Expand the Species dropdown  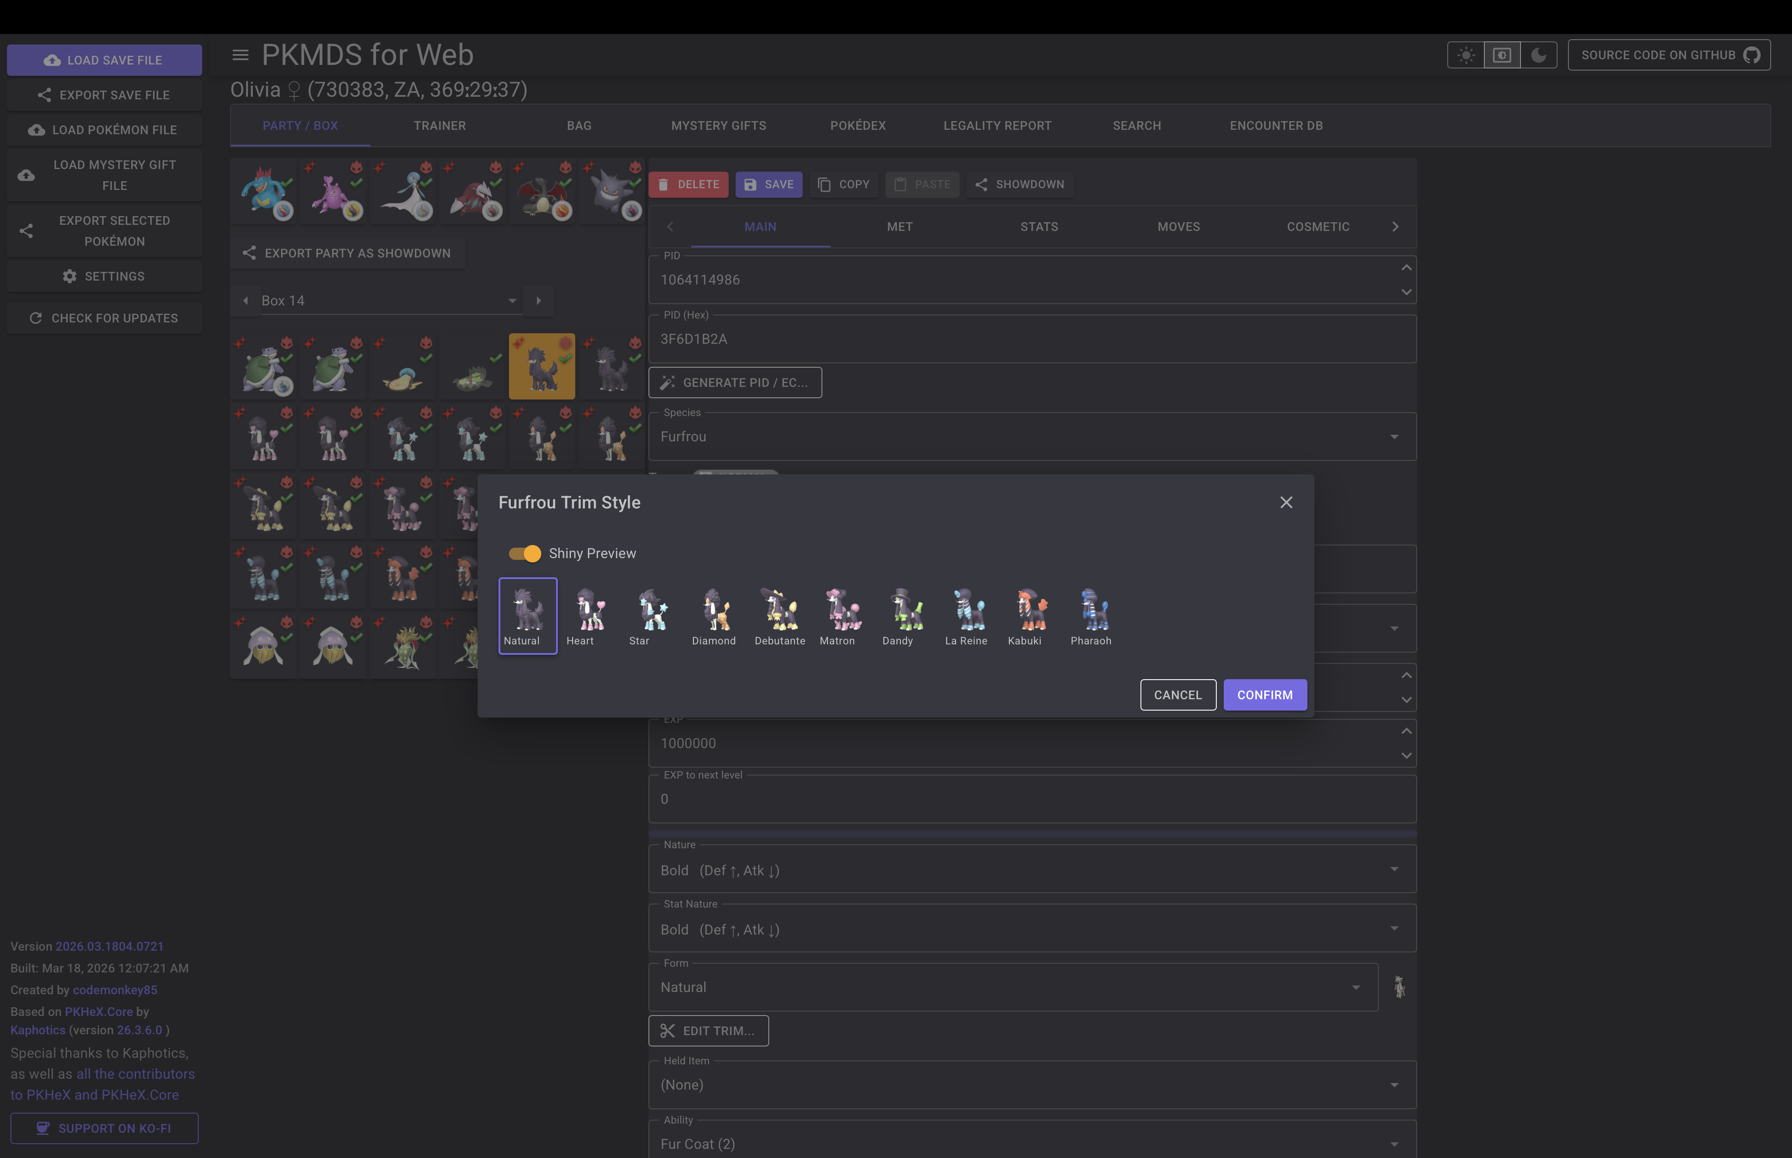[x=1393, y=437]
